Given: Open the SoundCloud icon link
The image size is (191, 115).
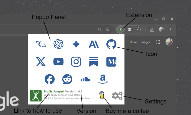Looking at the screenshot, I should (85, 79).
